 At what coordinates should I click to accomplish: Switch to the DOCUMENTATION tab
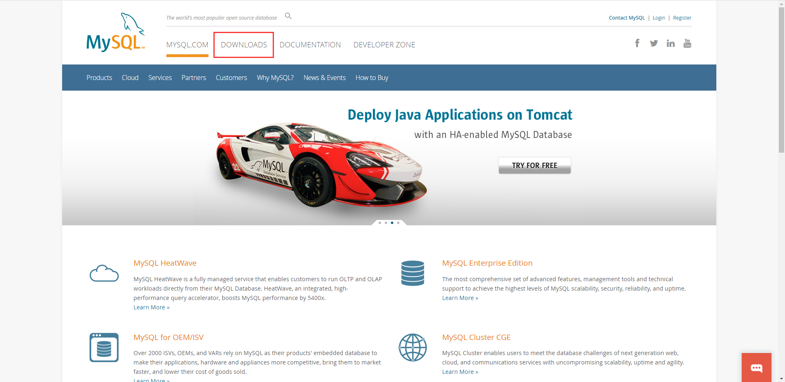pyautogui.click(x=310, y=44)
